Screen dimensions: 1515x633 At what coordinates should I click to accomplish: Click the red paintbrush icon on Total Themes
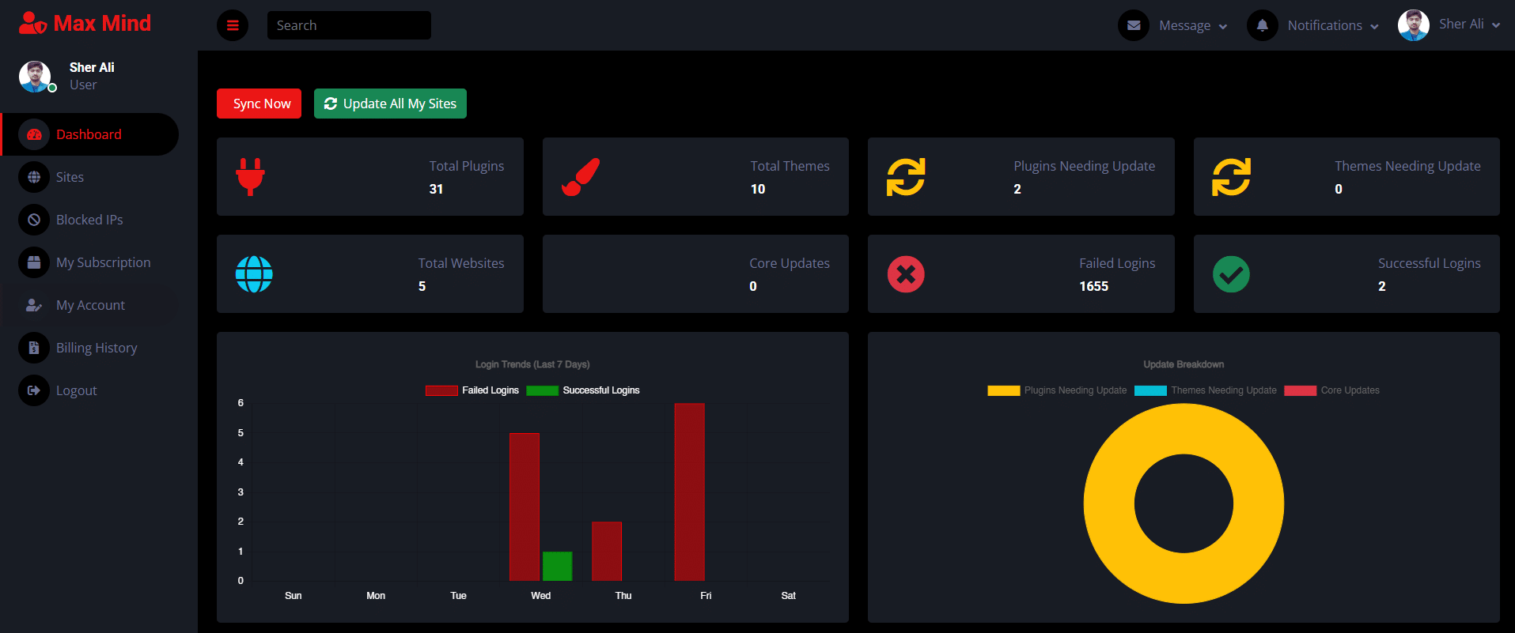coord(581,177)
